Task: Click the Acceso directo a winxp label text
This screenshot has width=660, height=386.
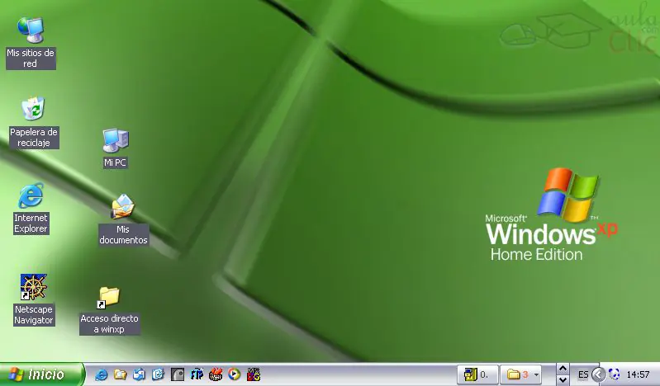Action: pos(109,324)
